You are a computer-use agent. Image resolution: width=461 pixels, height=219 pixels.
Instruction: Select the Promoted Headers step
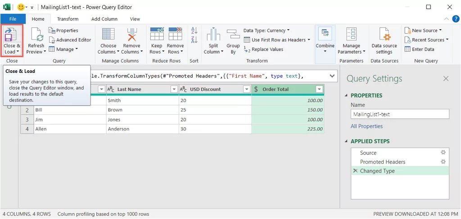(383, 162)
